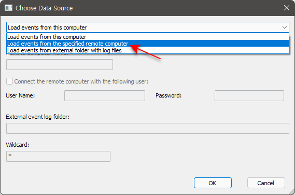Screen dimensions: 295x195
Task: Click the resize grip in dialog corner
Action: click(291, 191)
